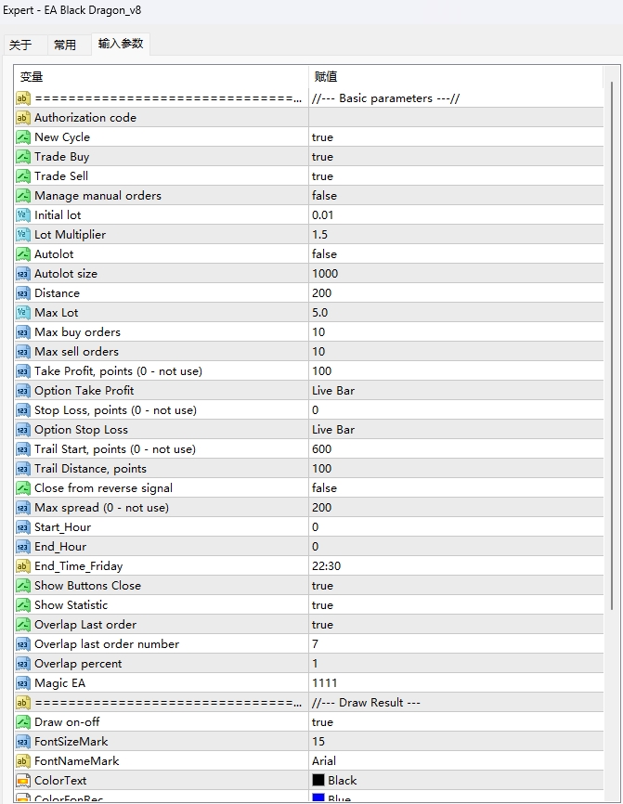The height and width of the screenshot is (804, 623).
Task: Click the boolean icon next to Trade Buy
Action: coord(23,157)
